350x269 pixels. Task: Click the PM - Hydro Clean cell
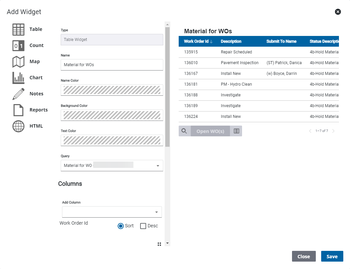[236, 84]
